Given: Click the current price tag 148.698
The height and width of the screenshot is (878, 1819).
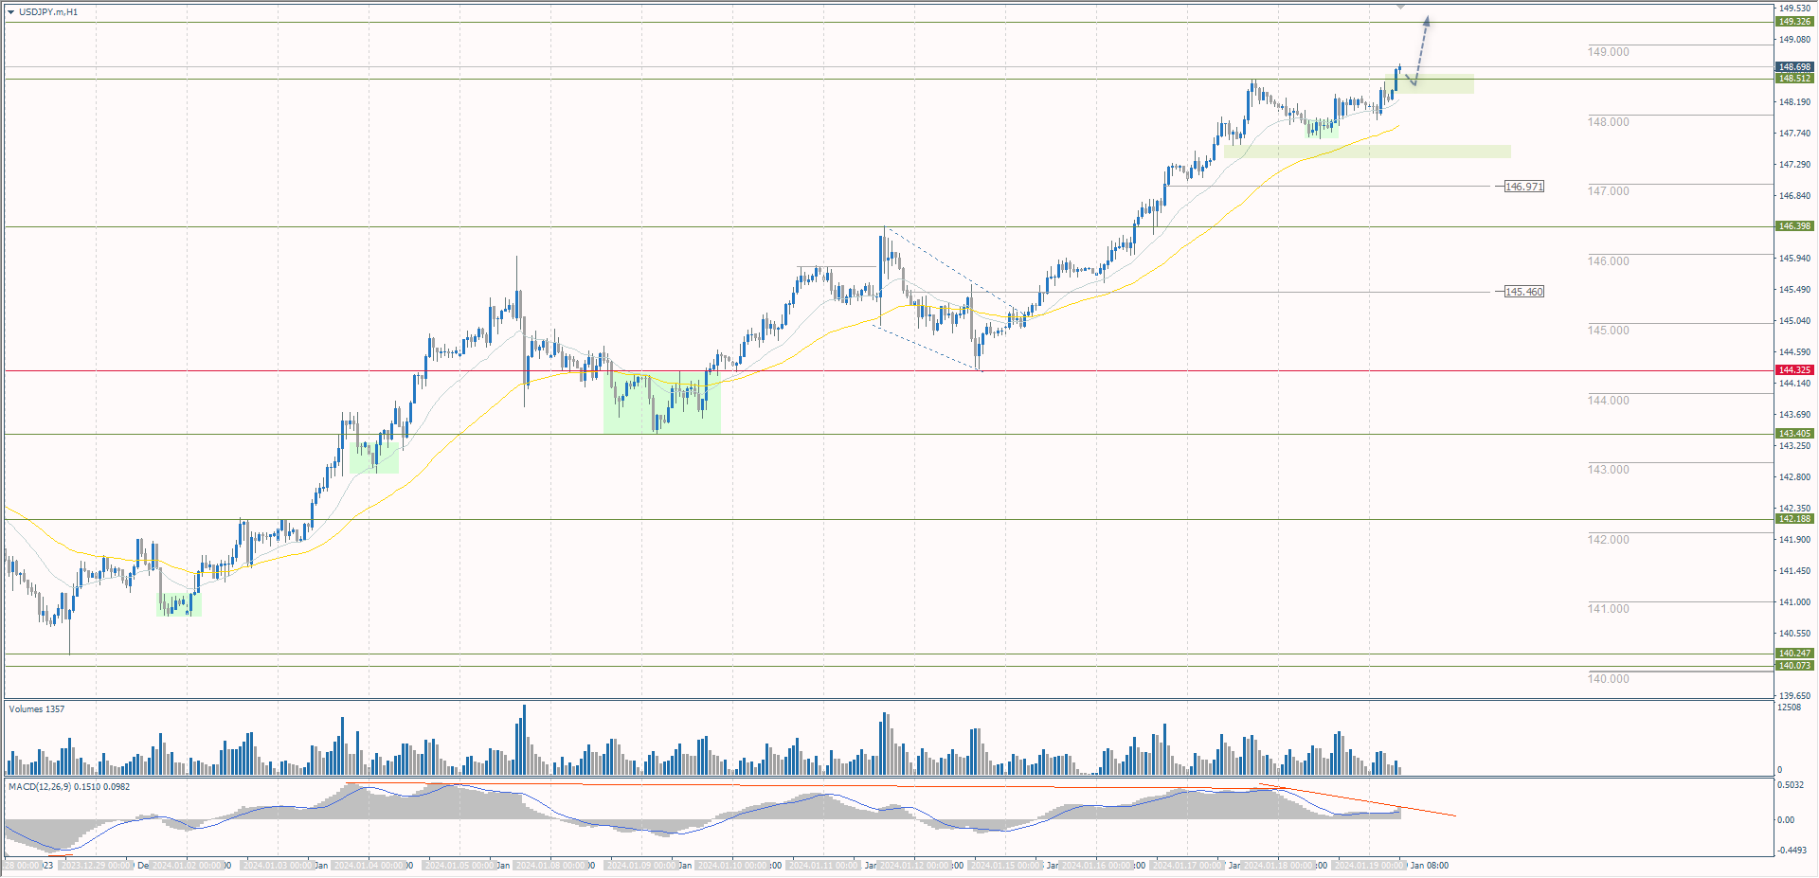Looking at the screenshot, I should pos(1794,67).
